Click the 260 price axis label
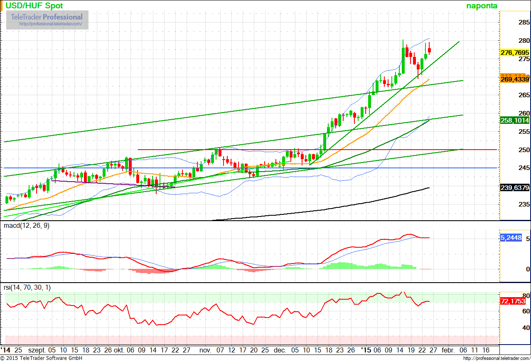 [x=524, y=113]
